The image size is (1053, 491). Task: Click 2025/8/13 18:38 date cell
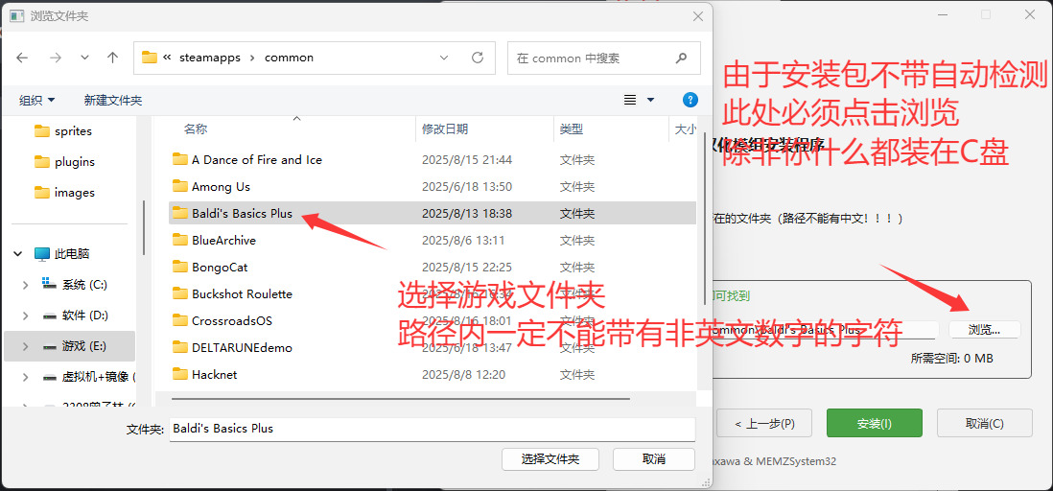(467, 214)
